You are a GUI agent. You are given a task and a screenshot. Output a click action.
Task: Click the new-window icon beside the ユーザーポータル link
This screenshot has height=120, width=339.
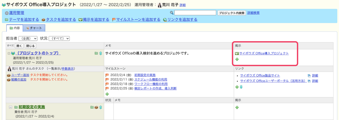(309, 81)
